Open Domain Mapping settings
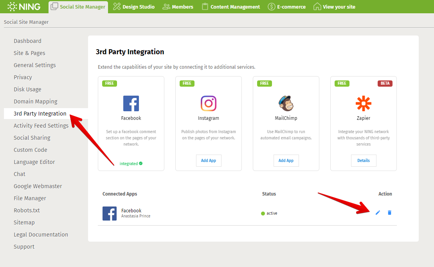 36,101
